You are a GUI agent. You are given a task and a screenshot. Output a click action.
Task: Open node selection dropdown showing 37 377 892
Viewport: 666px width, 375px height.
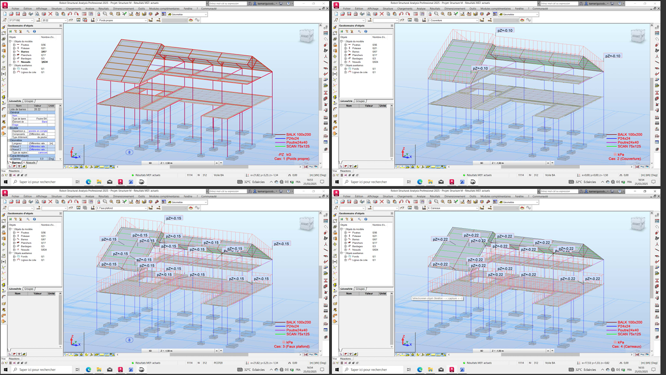(x=32, y=20)
